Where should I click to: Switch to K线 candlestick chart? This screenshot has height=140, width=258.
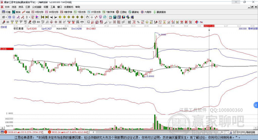pyautogui.click(x=26, y=12)
